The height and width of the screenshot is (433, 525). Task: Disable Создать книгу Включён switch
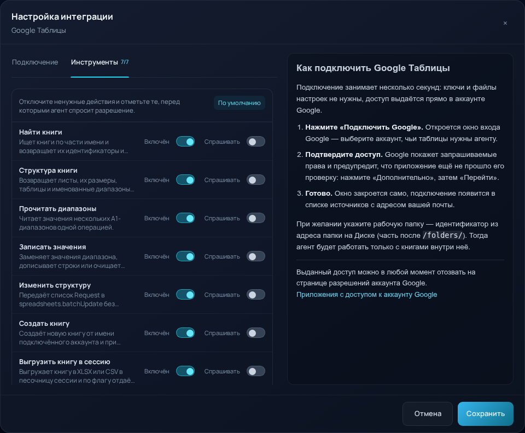click(185, 333)
